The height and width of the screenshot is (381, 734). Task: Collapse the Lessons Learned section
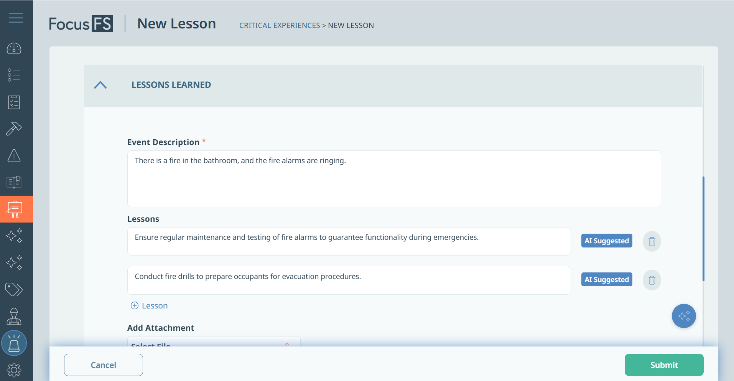tap(100, 85)
